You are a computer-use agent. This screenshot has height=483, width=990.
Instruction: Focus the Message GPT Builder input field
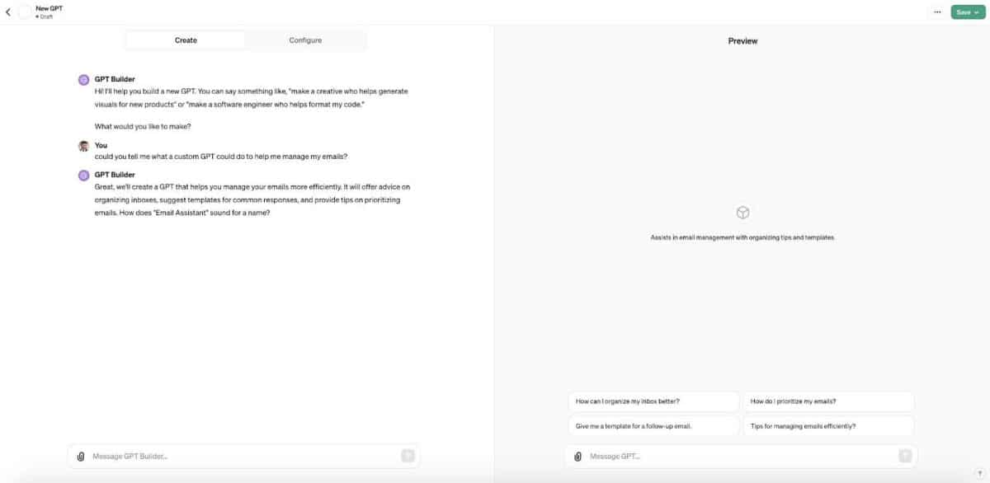tap(243, 456)
